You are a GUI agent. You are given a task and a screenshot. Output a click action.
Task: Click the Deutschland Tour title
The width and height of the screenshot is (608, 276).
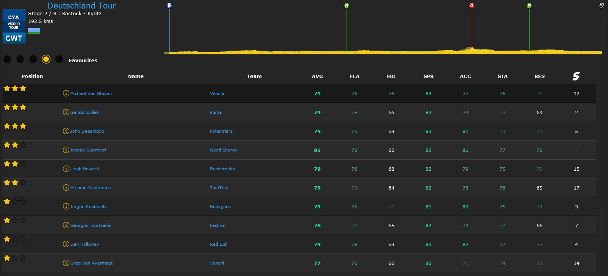tap(82, 6)
